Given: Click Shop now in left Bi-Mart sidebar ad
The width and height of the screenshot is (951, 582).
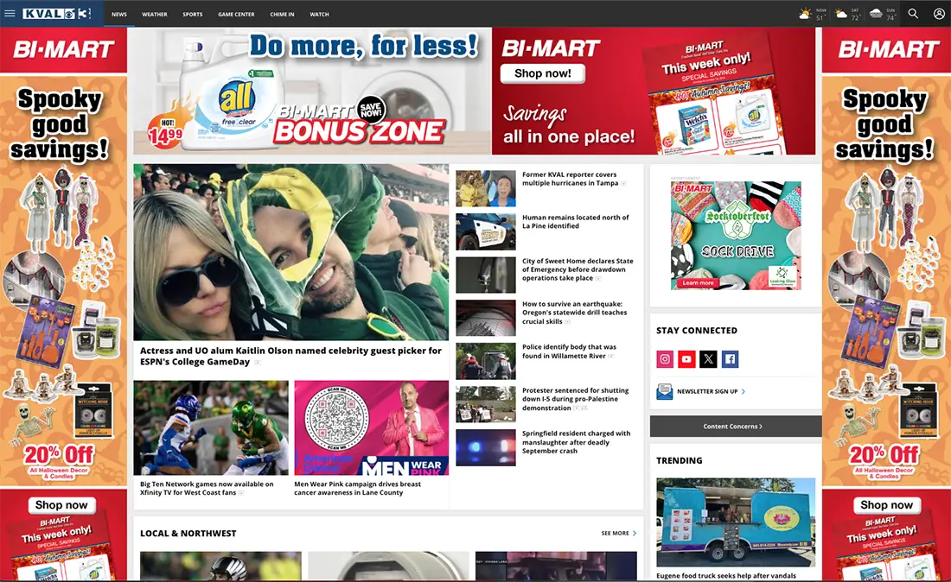Looking at the screenshot, I should [x=61, y=505].
